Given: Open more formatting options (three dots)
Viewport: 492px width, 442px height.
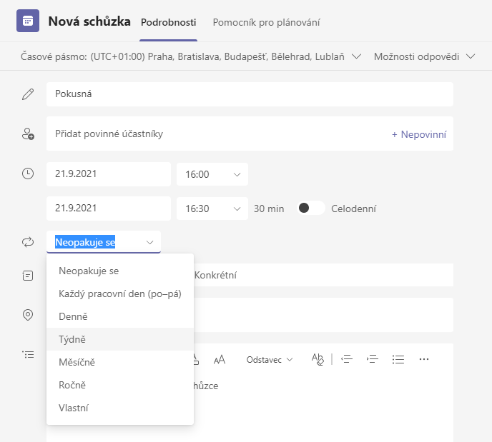Looking at the screenshot, I should [x=424, y=359].
